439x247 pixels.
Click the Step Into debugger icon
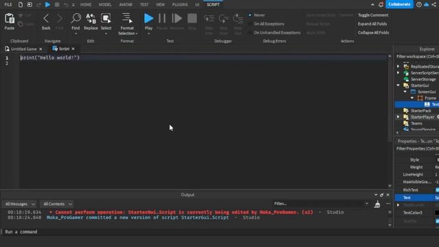tap(209, 19)
